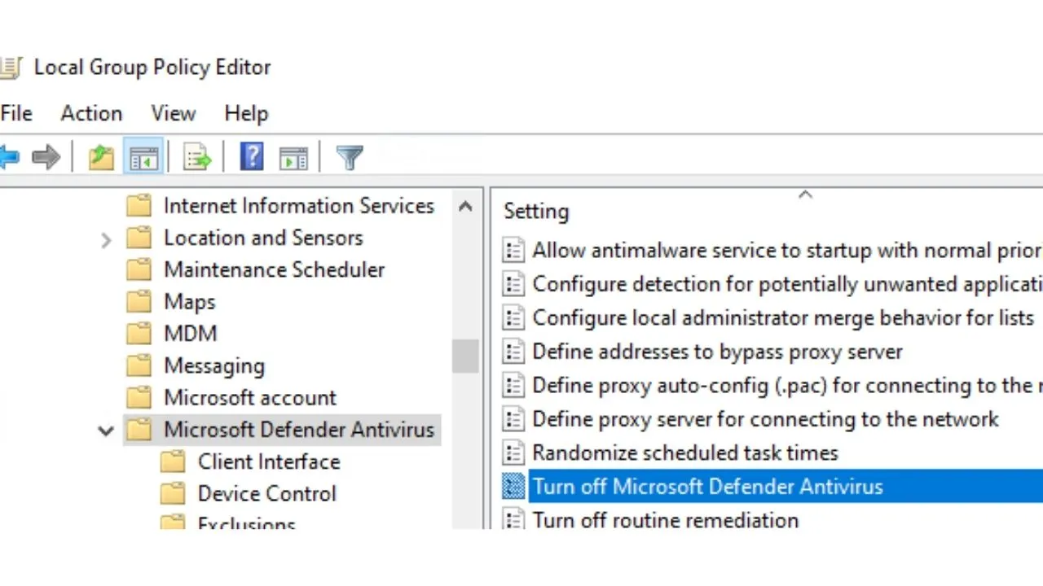The image size is (1043, 586).
Task: Click the Forward arrow toolbar icon
Action: 46,156
